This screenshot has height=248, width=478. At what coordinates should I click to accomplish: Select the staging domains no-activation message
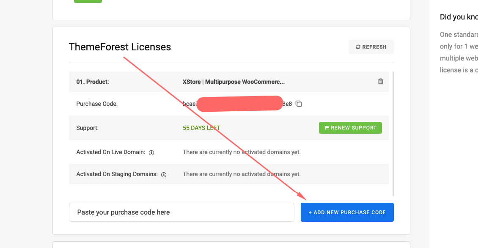point(242,174)
